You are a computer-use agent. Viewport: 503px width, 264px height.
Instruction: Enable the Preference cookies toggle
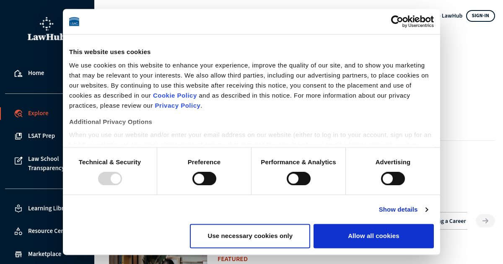204,179
